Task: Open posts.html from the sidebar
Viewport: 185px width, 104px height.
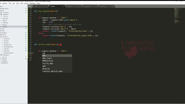Action: (x=7, y=51)
